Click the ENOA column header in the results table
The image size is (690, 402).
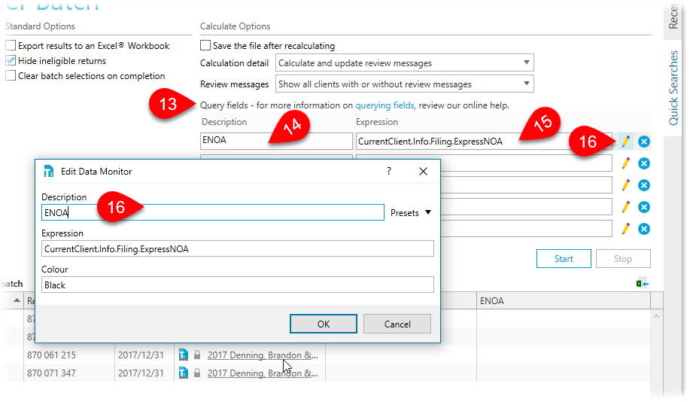[564, 300]
